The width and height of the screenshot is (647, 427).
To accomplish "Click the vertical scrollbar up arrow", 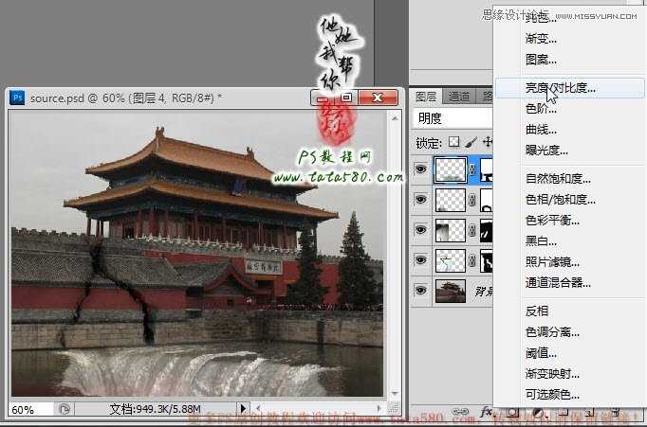I will pyautogui.click(x=395, y=117).
